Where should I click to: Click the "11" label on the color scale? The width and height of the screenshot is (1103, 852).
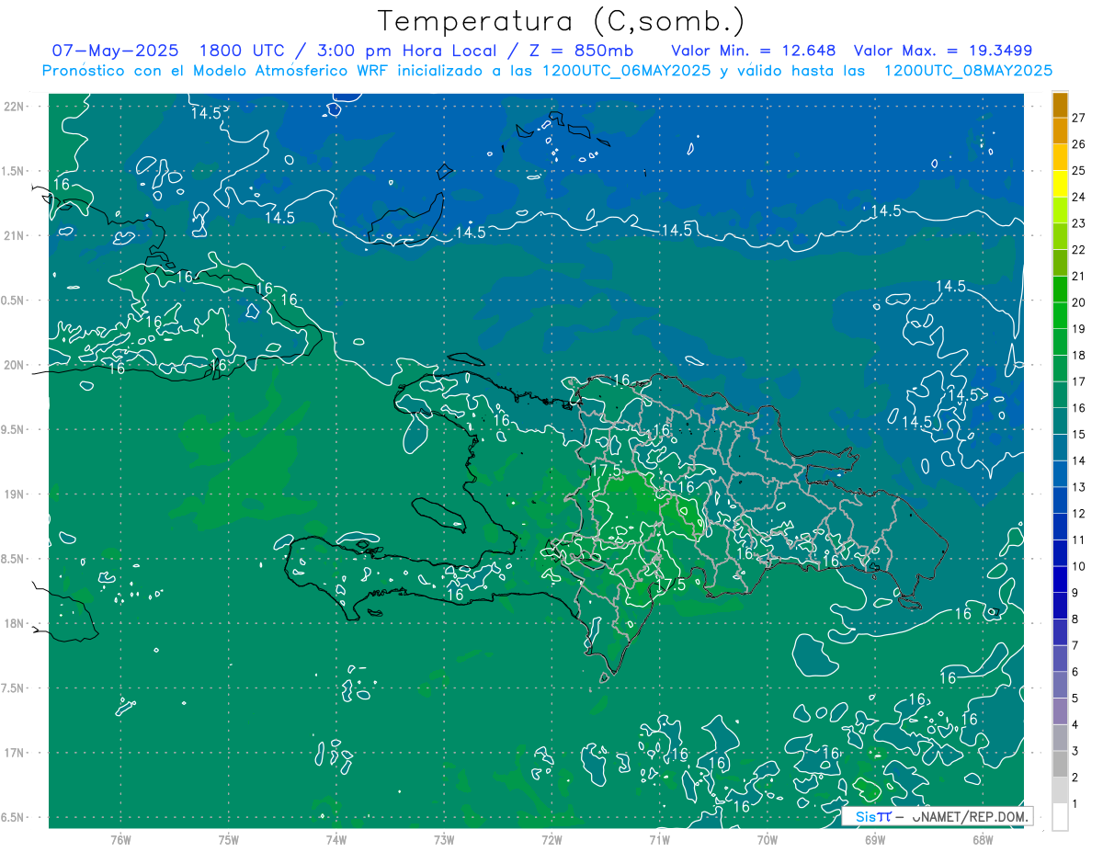1078,540
